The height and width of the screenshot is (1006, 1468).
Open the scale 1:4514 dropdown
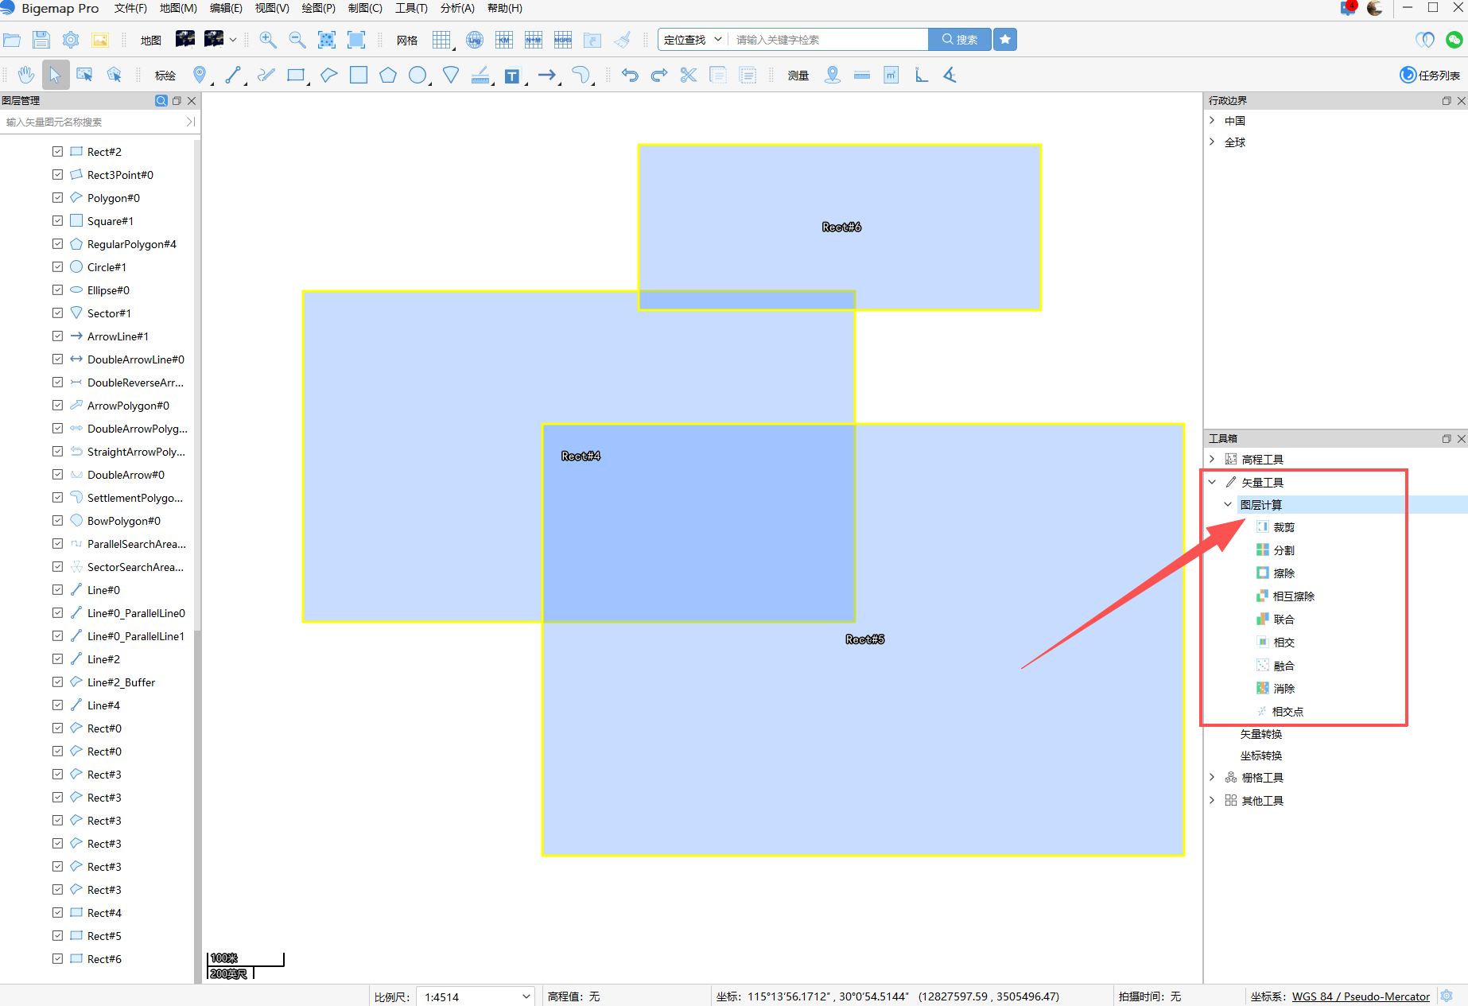click(476, 996)
